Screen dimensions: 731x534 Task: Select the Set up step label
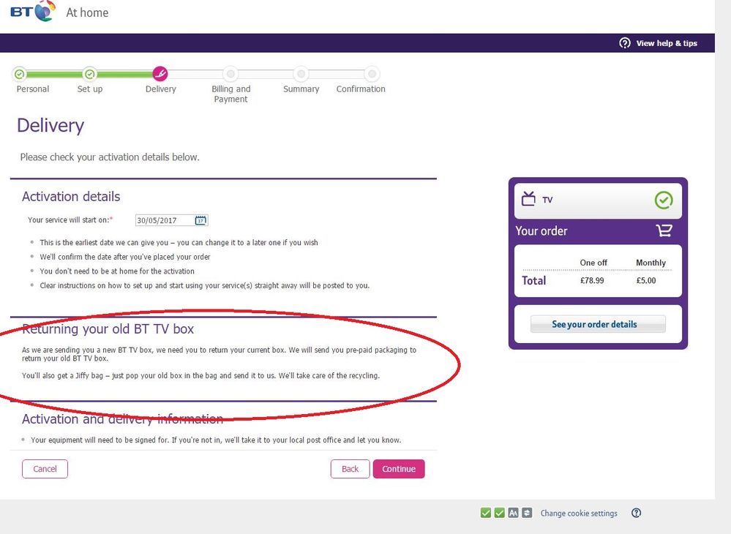click(90, 89)
